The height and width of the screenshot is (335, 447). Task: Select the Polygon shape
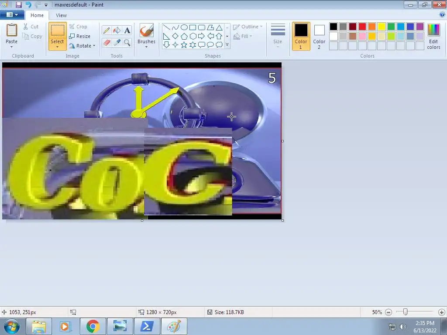click(x=210, y=27)
